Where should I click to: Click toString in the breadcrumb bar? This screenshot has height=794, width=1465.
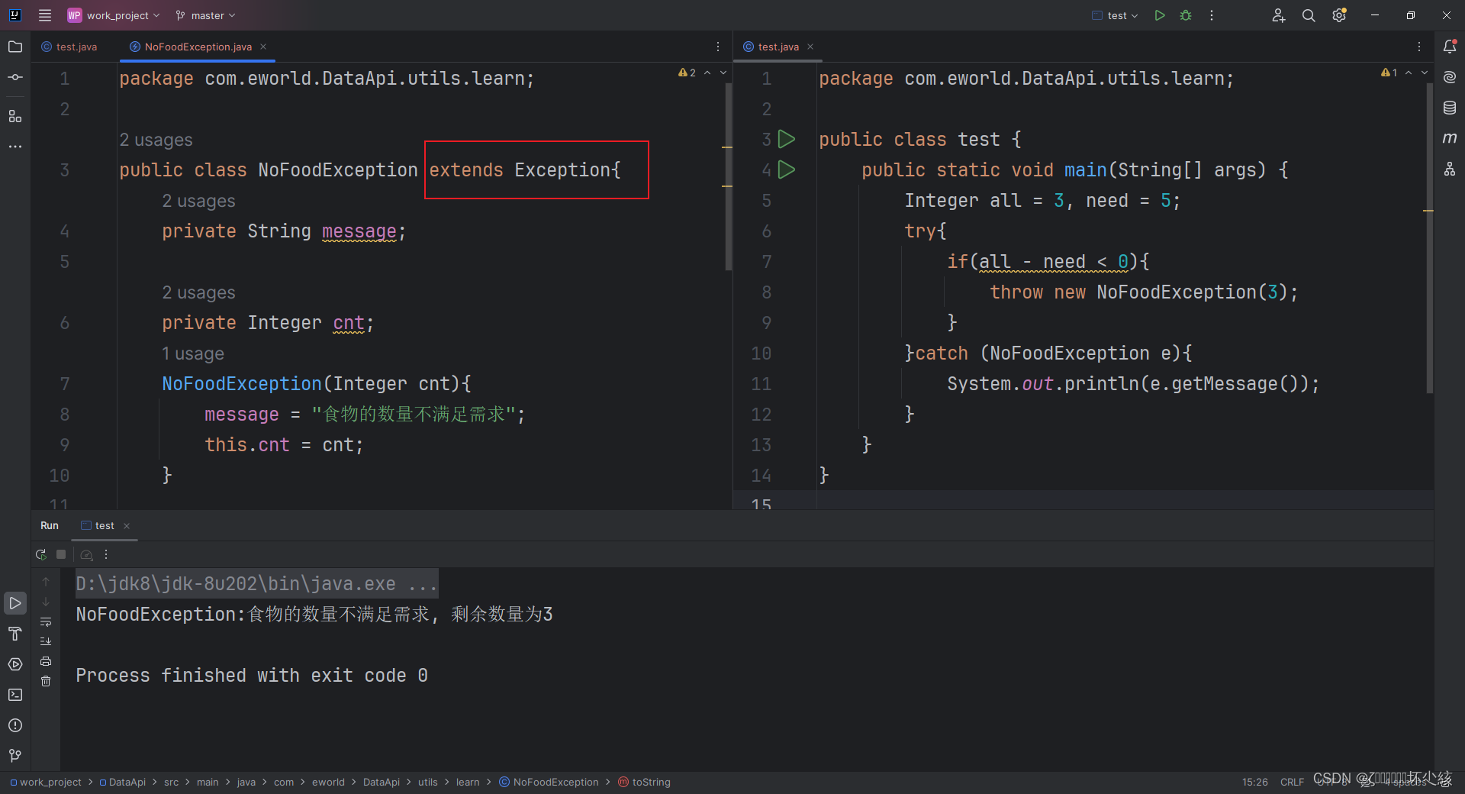coord(645,782)
